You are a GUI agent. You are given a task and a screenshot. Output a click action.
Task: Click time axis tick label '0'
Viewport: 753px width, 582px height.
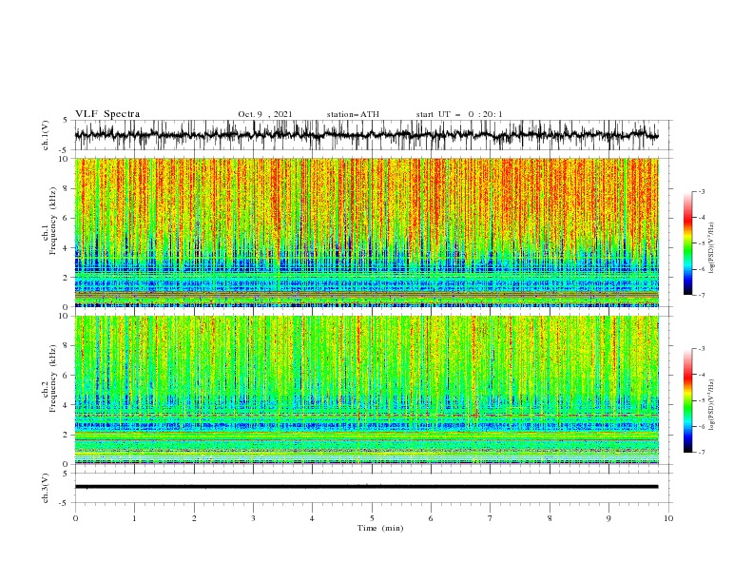[75, 518]
